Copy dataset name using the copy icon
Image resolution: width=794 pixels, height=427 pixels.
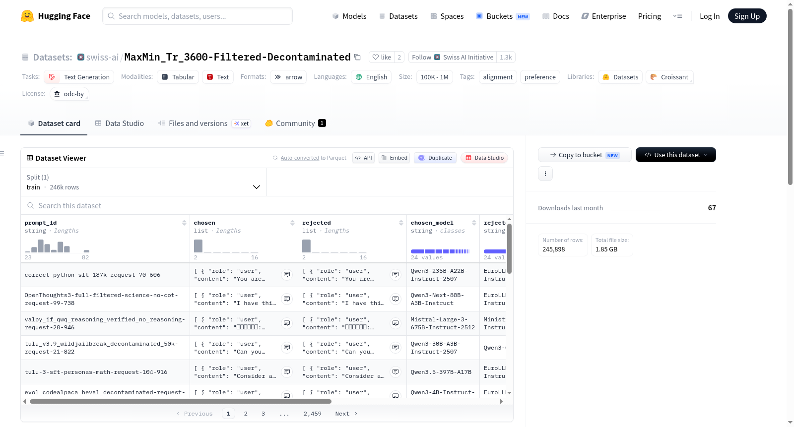pos(357,57)
